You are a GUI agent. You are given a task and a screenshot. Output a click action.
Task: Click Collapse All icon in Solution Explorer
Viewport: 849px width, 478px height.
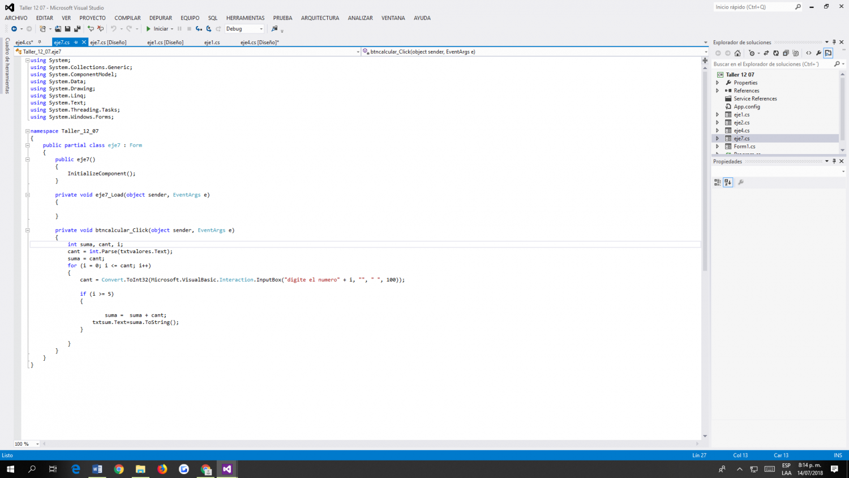(786, 53)
